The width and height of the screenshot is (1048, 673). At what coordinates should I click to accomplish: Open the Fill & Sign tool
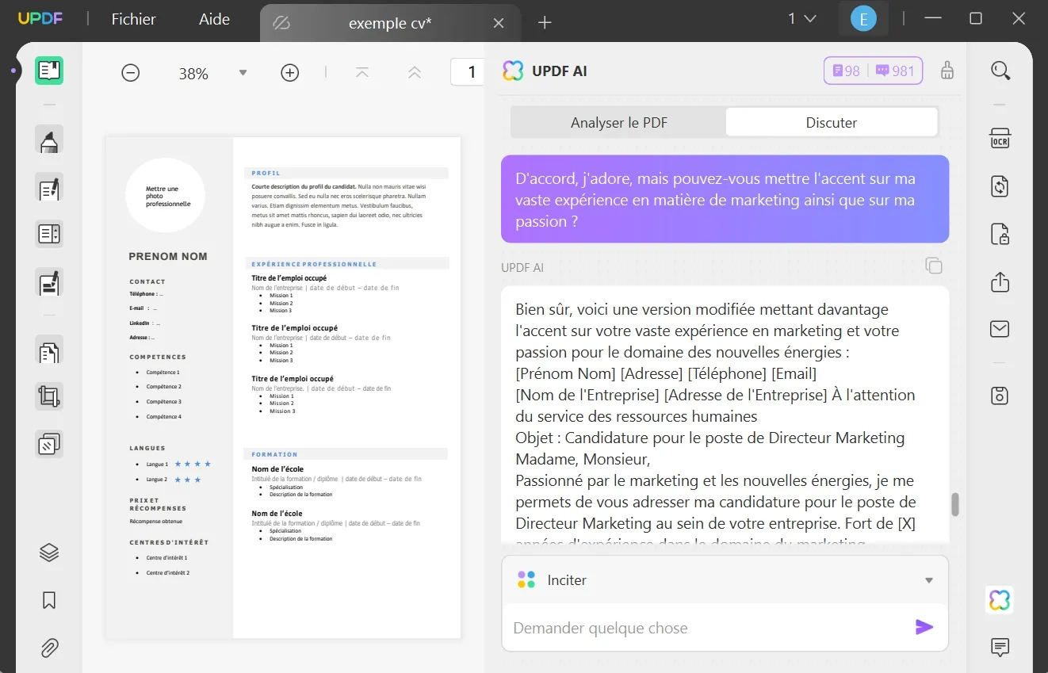[x=49, y=282]
